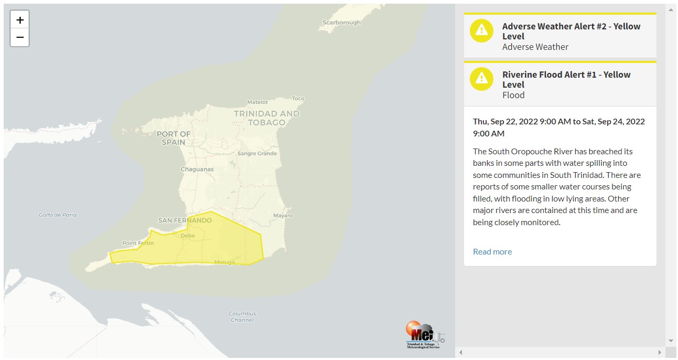
Task: Open the Read more link
Action: coord(492,251)
